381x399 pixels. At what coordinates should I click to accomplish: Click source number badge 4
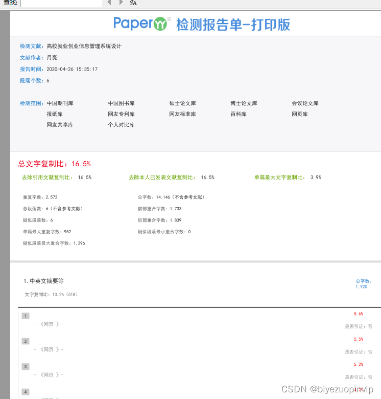coord(26,392)
